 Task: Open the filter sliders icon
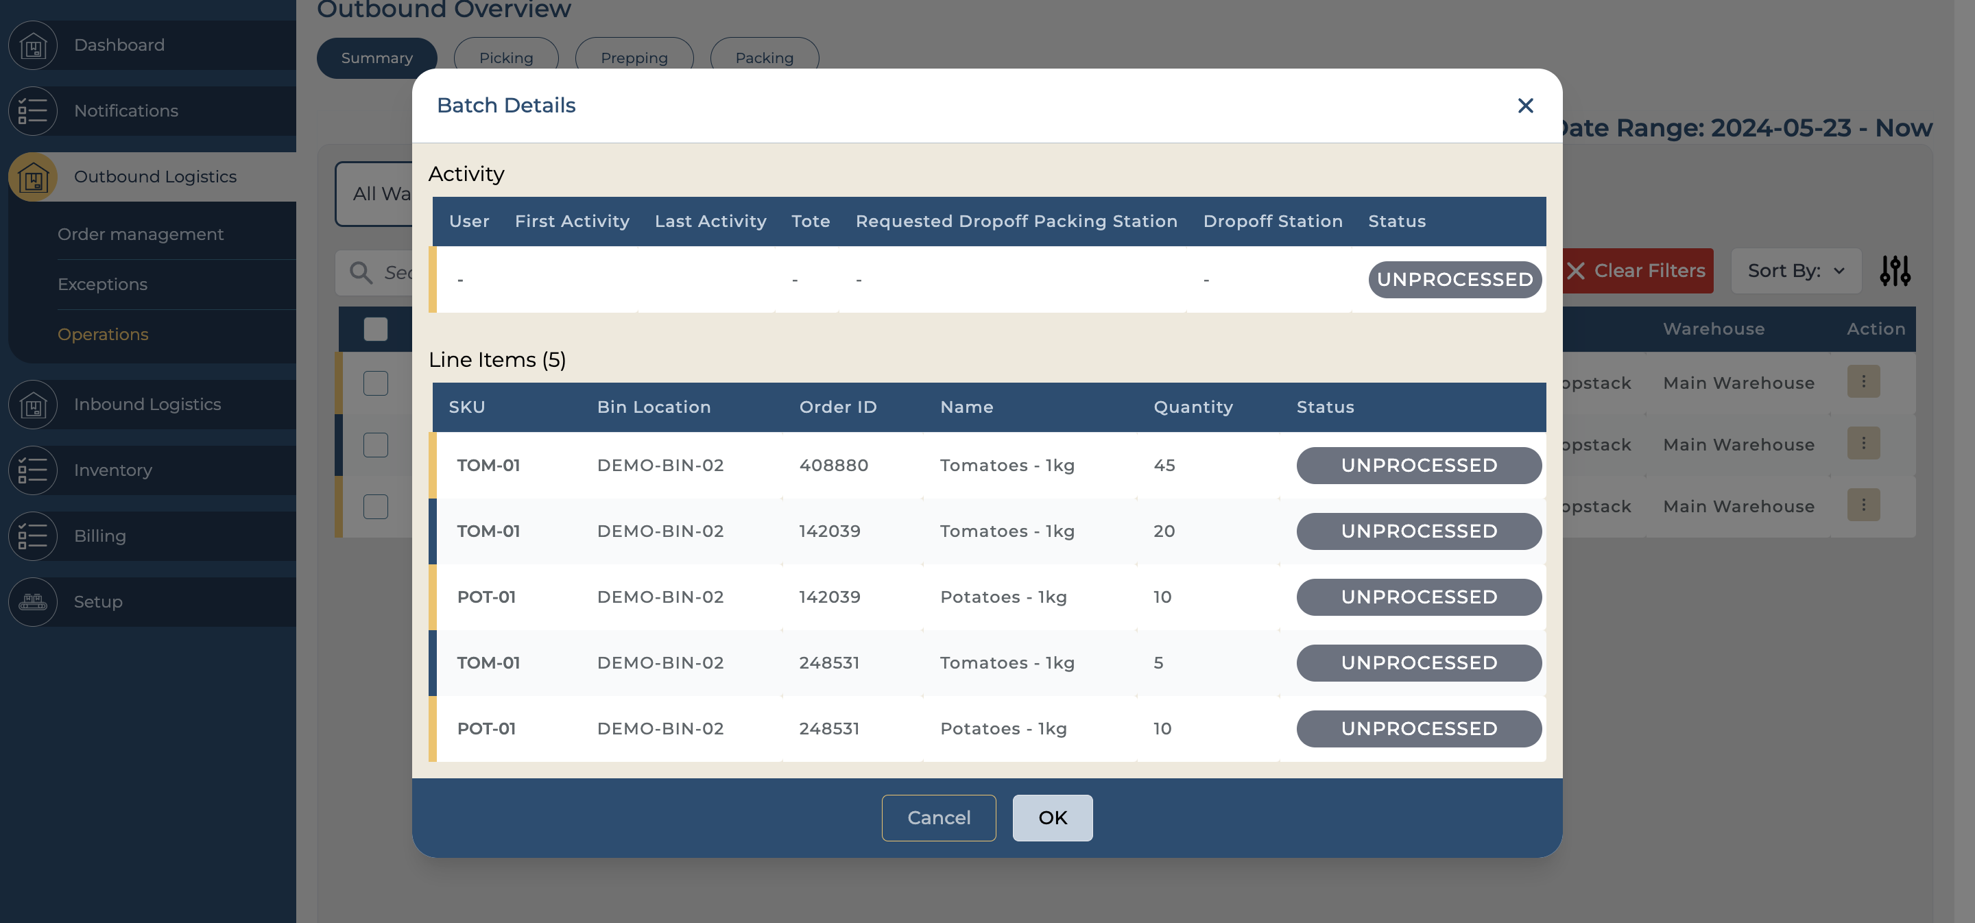[x=1895, y=271]
